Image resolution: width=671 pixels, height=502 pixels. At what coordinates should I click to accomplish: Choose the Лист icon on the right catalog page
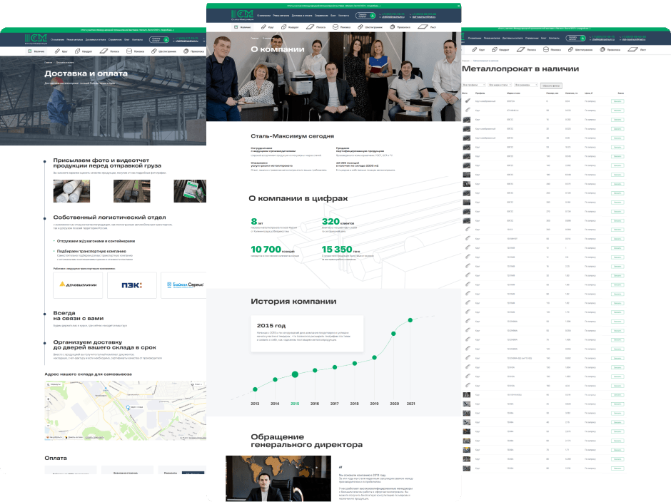[632, 50]
